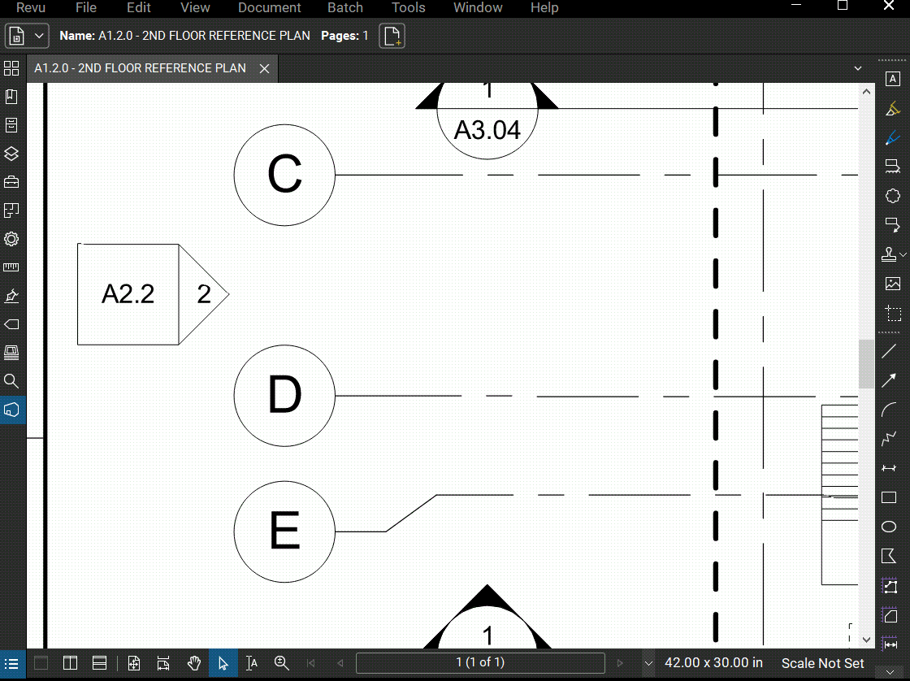Select the Text Box tool

894,79
